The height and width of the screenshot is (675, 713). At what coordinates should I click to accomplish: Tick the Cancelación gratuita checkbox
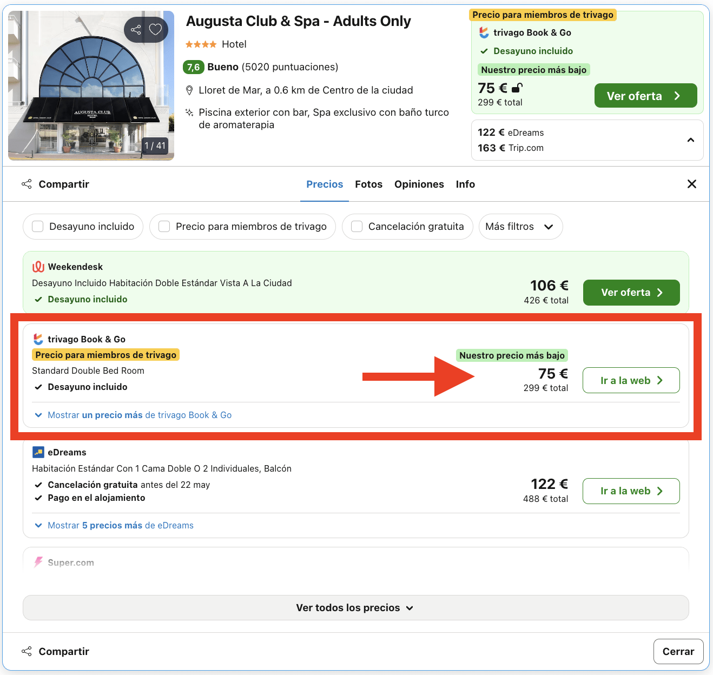[x=357, y=227]
